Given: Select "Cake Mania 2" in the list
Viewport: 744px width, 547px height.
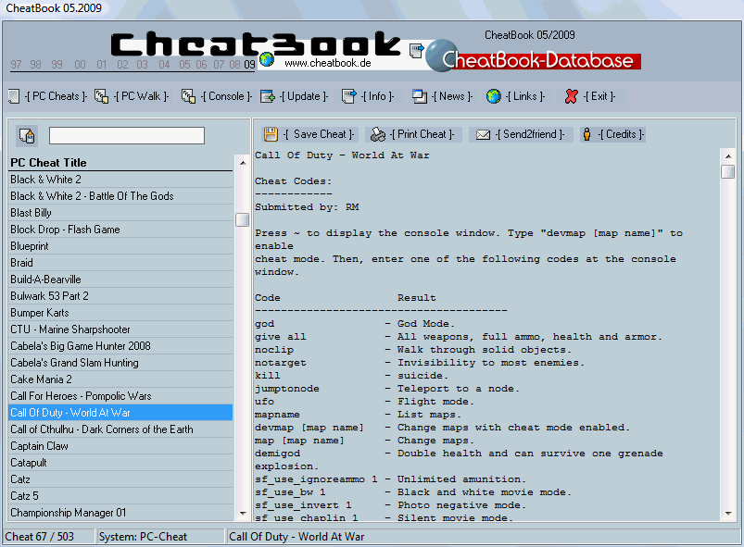Looking at the screenshot, I should (x=121, y=379).
